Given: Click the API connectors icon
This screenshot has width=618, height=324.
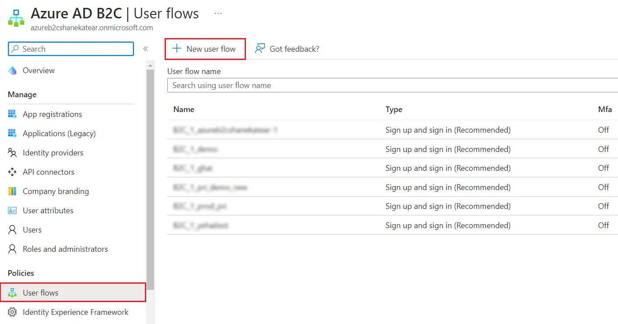Looking at the screenshot, I should pos(12,172).
